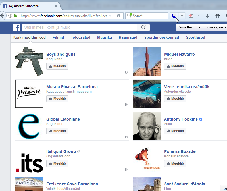Click globe icon on Global Estonians card
Screen dimensions: 227x191
126,137
